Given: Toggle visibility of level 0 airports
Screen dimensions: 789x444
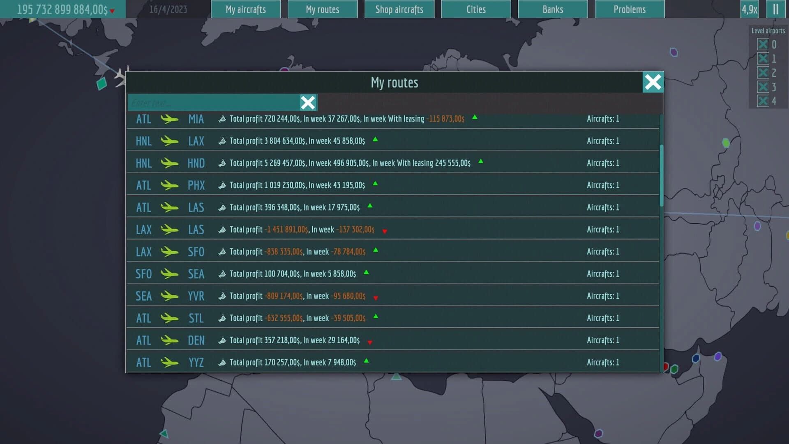Looking at the screenshot, I should pyautogui.click(x=763, y=44).
